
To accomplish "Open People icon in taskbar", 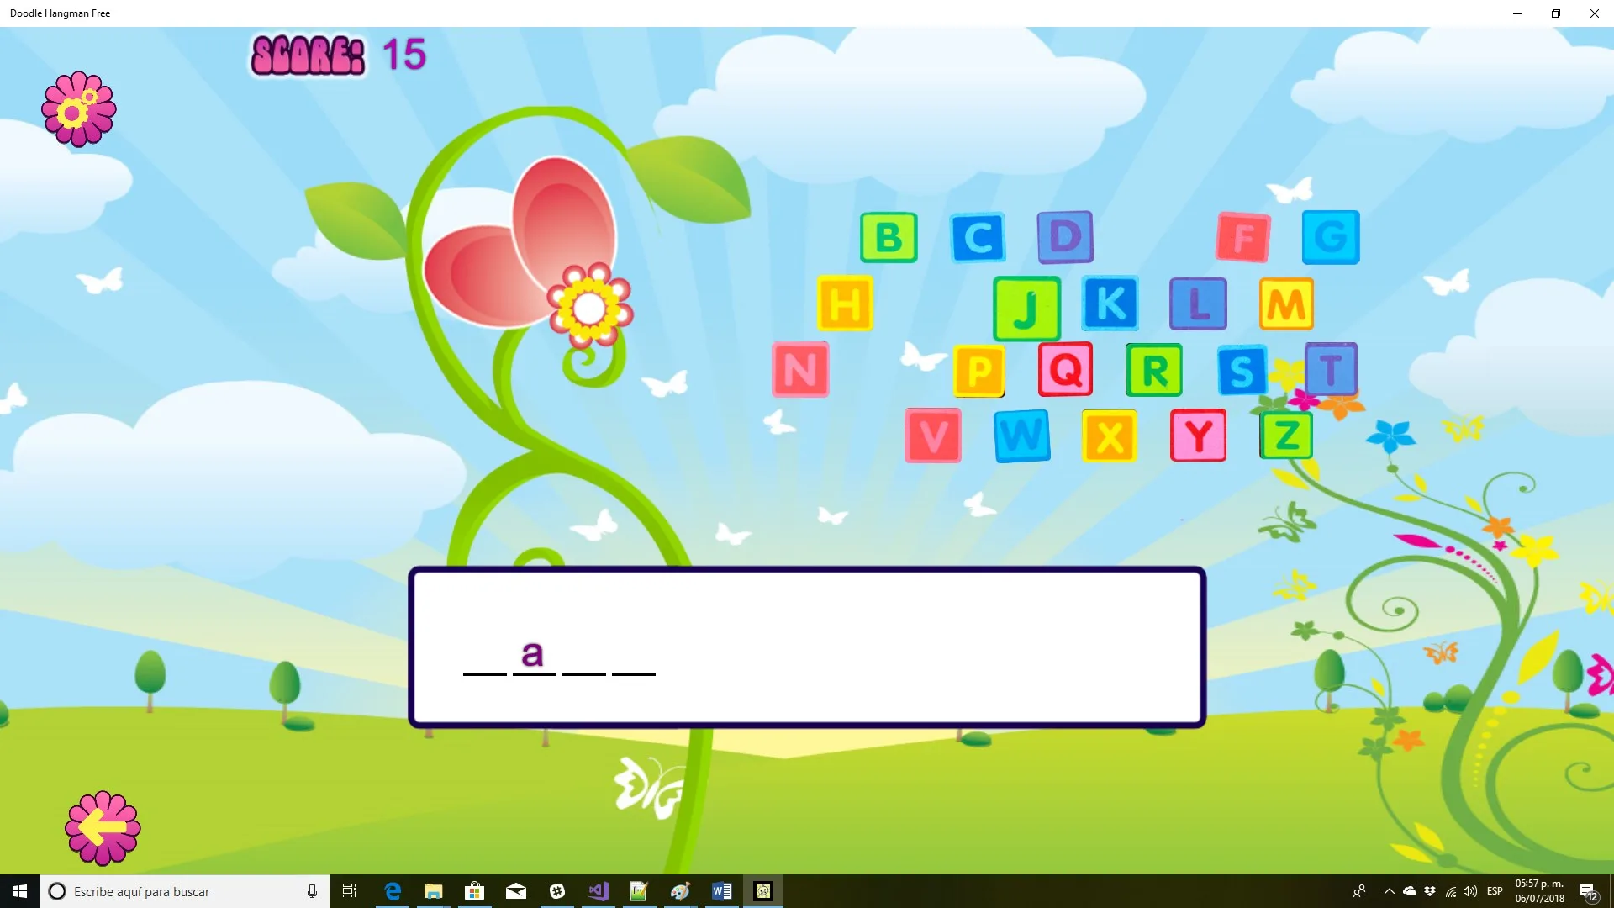I will tap(1358, 891).
